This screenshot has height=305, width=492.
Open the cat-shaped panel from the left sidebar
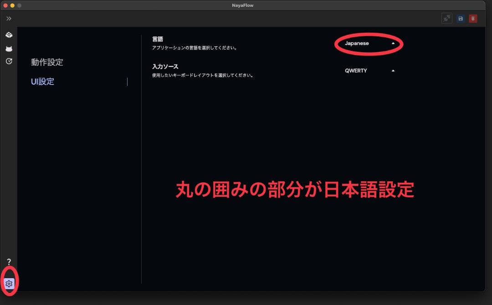tap(9, 48)
